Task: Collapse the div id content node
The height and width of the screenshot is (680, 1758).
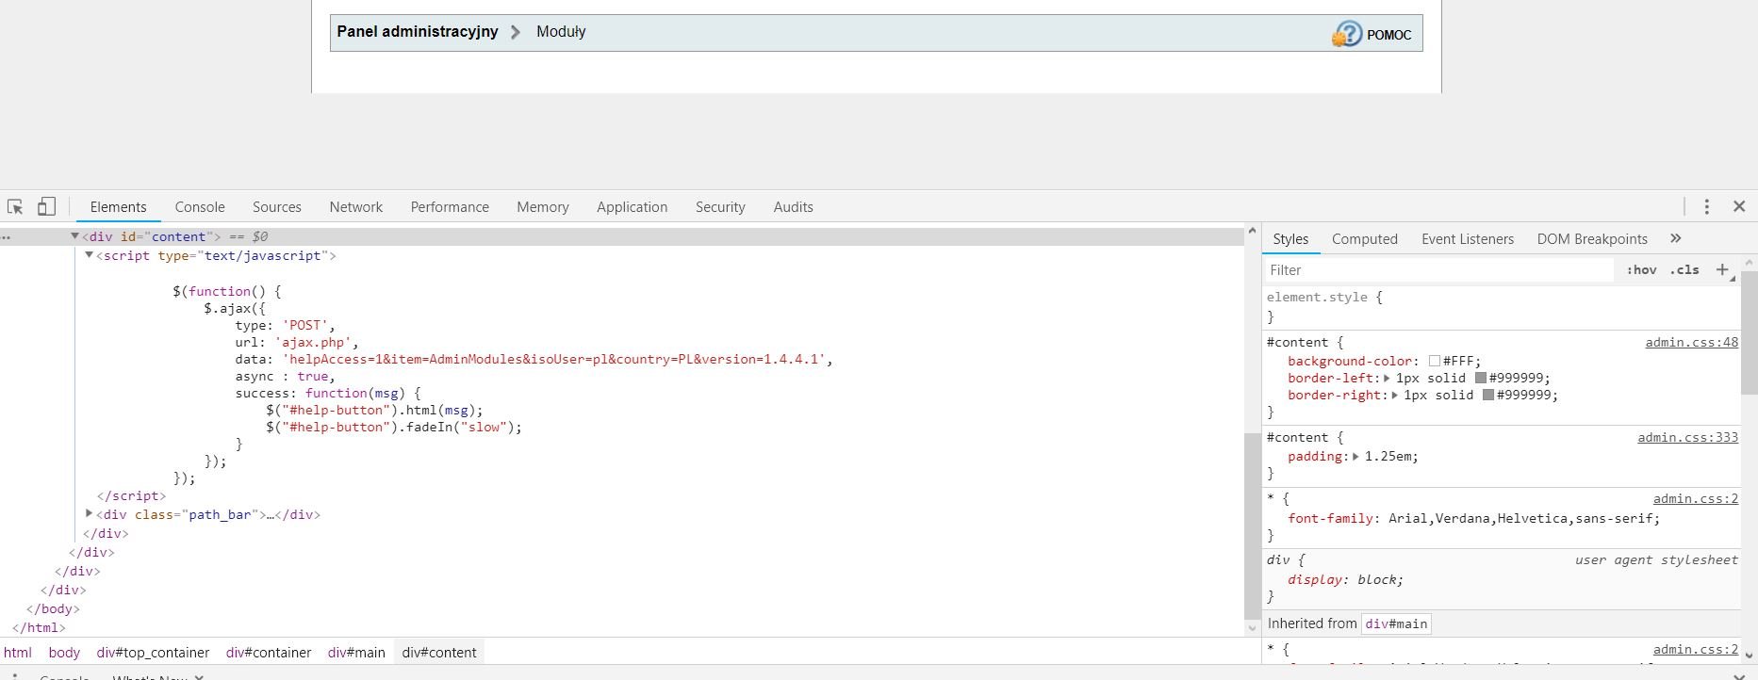Action: [x=74, y=236]
